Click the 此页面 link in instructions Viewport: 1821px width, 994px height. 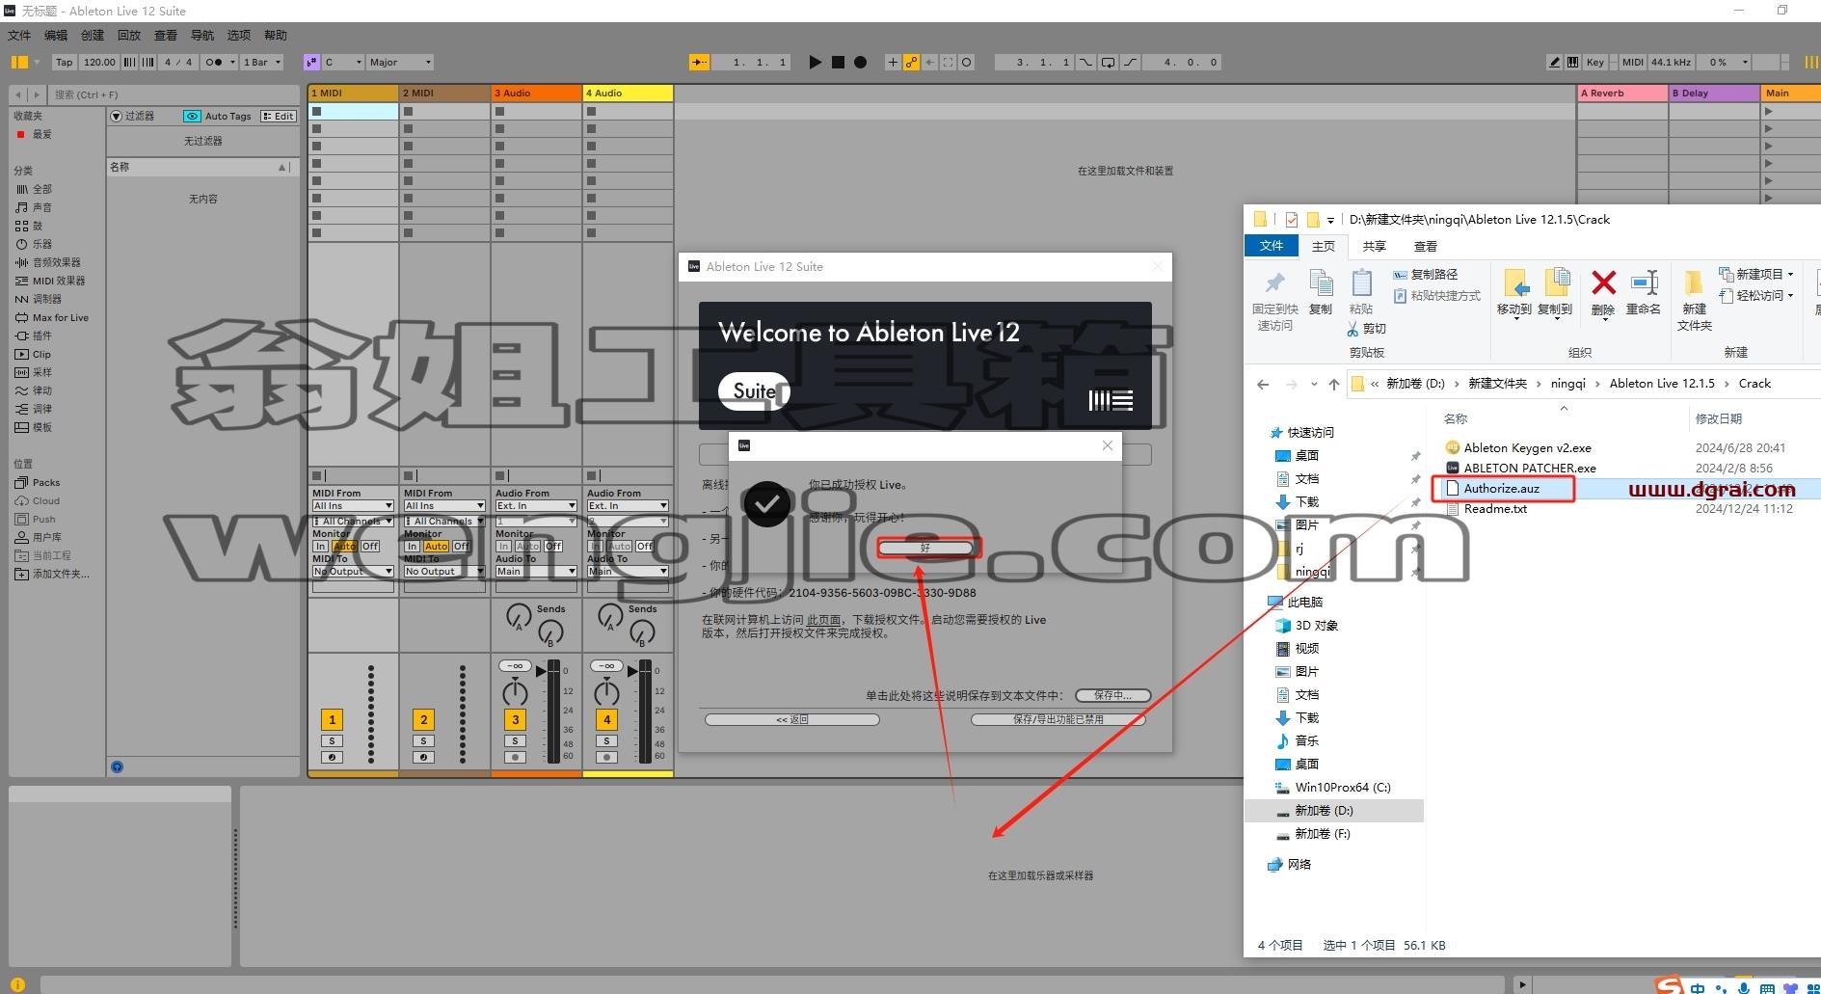click(x=823, y=620)
